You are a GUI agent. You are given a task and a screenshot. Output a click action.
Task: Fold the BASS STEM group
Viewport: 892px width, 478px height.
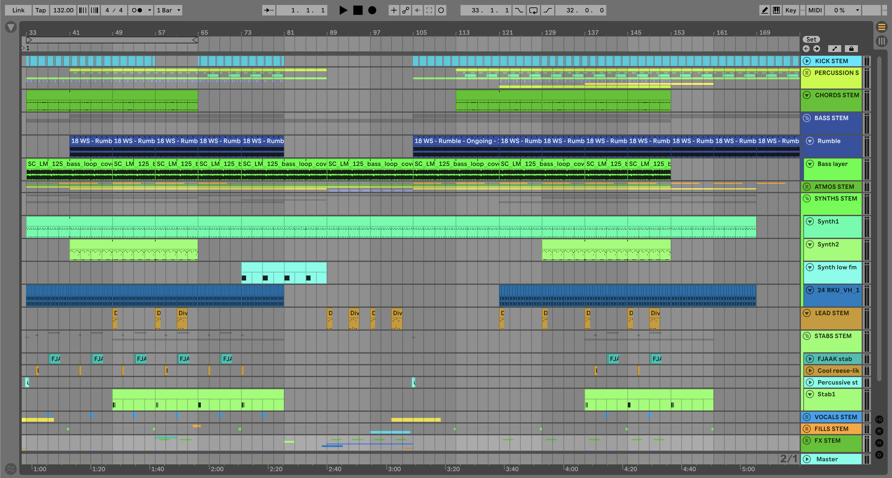click(x=807, y=118)
